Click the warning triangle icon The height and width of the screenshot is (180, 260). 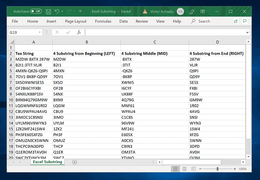pos(145,11)
